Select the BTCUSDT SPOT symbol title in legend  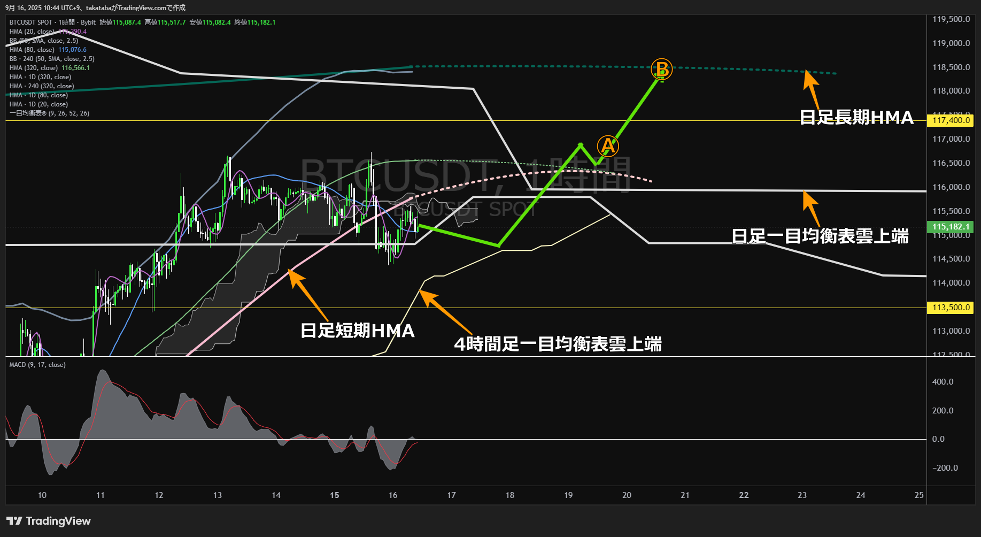pos(31,22)
